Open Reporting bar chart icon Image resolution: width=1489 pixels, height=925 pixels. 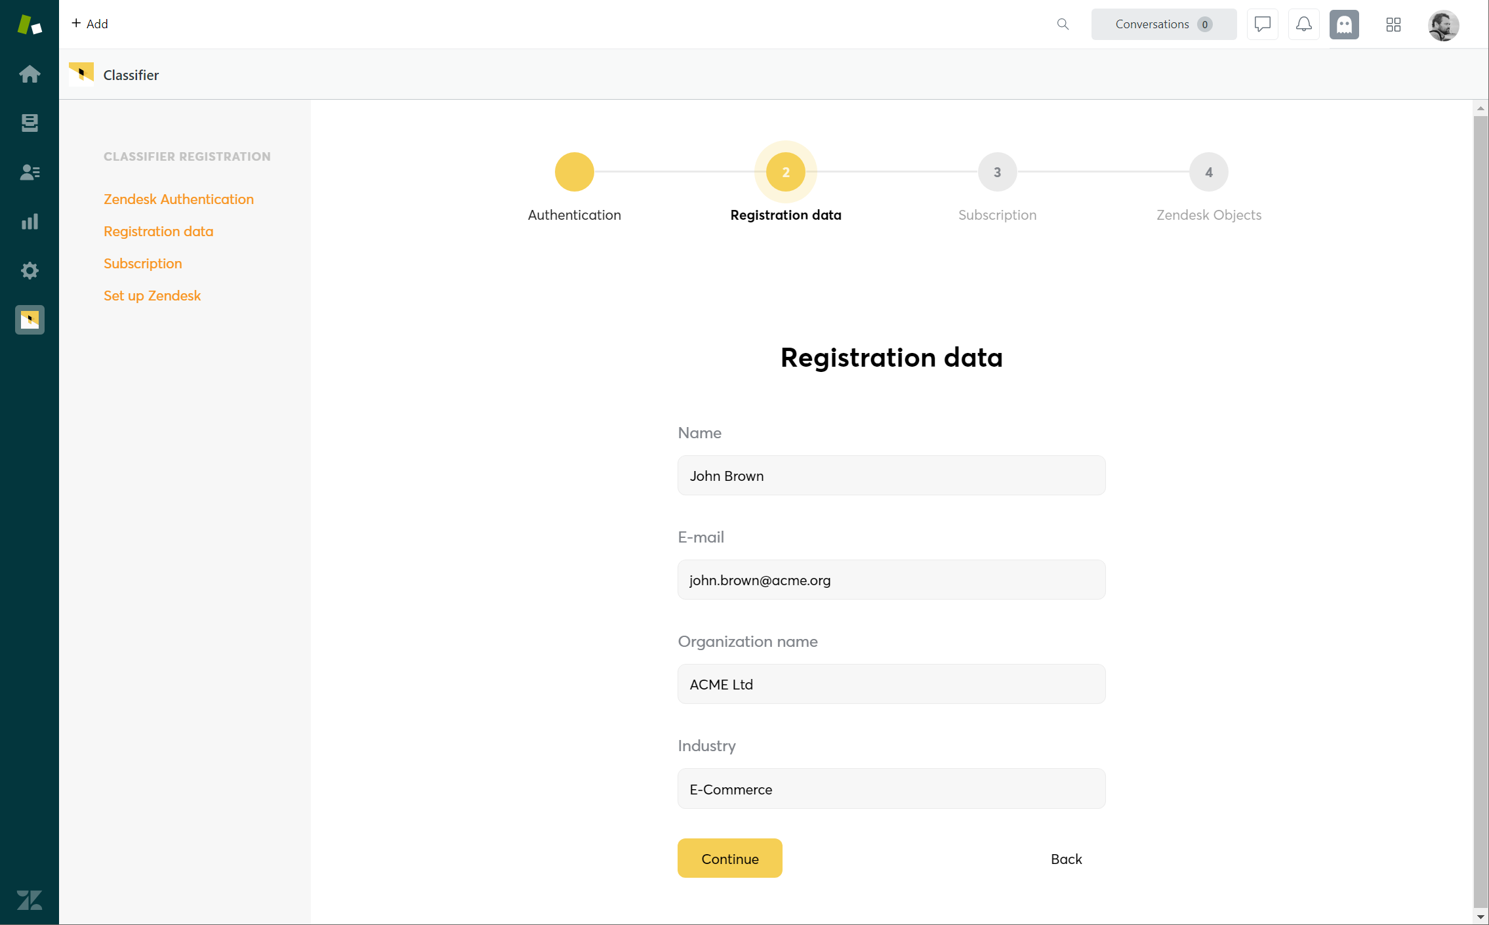point(30,221)
